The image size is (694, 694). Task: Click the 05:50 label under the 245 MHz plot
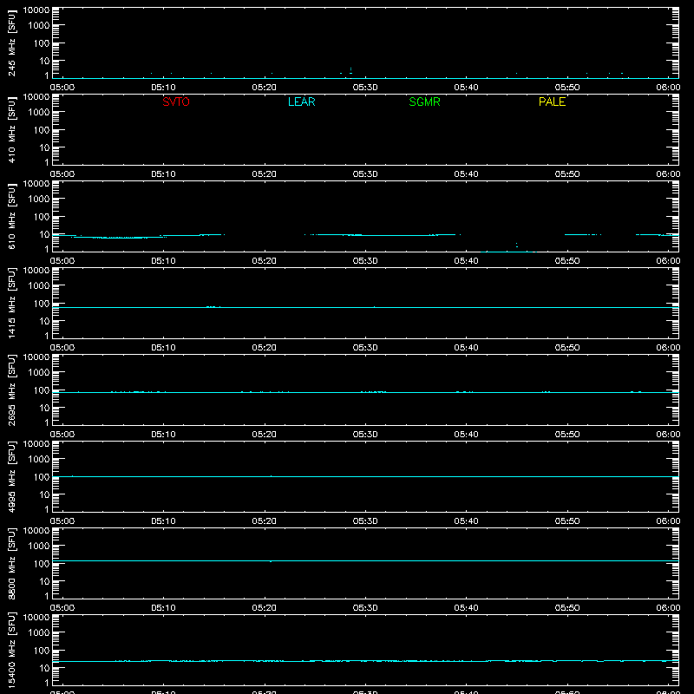(567, 88)
